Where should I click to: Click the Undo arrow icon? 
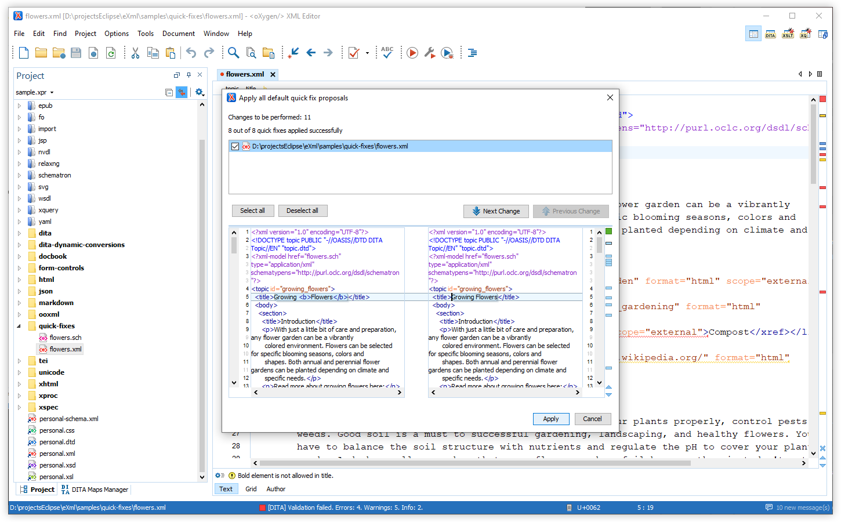[191, 53]
